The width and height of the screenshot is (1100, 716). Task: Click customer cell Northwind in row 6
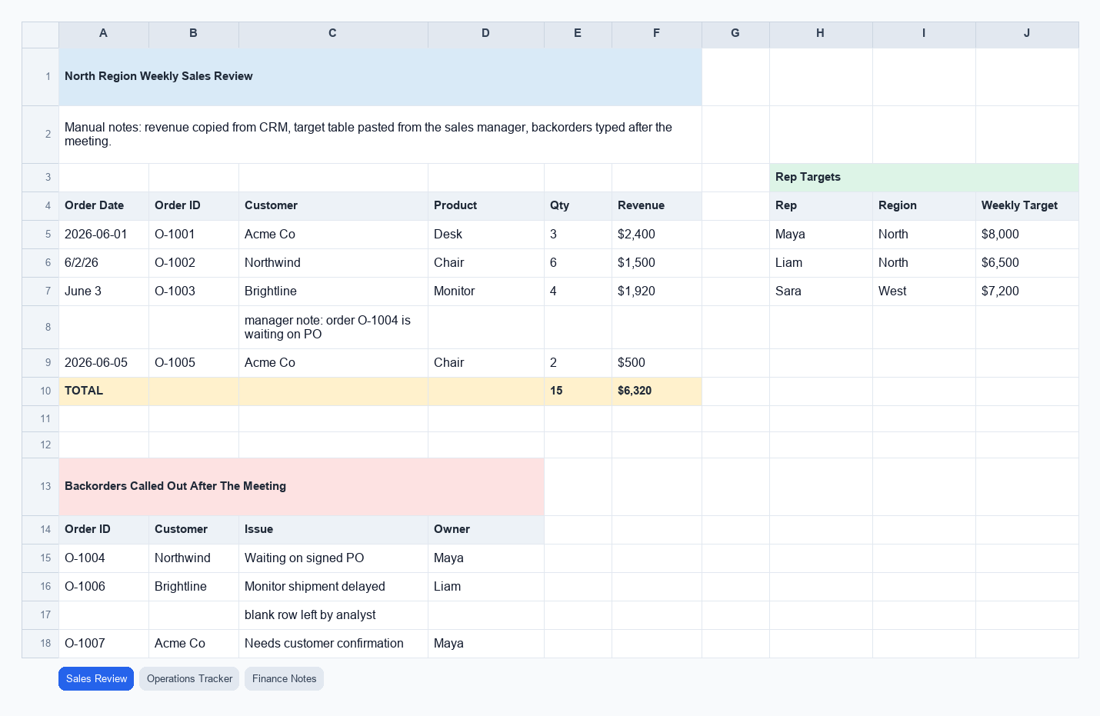point(333,263)
